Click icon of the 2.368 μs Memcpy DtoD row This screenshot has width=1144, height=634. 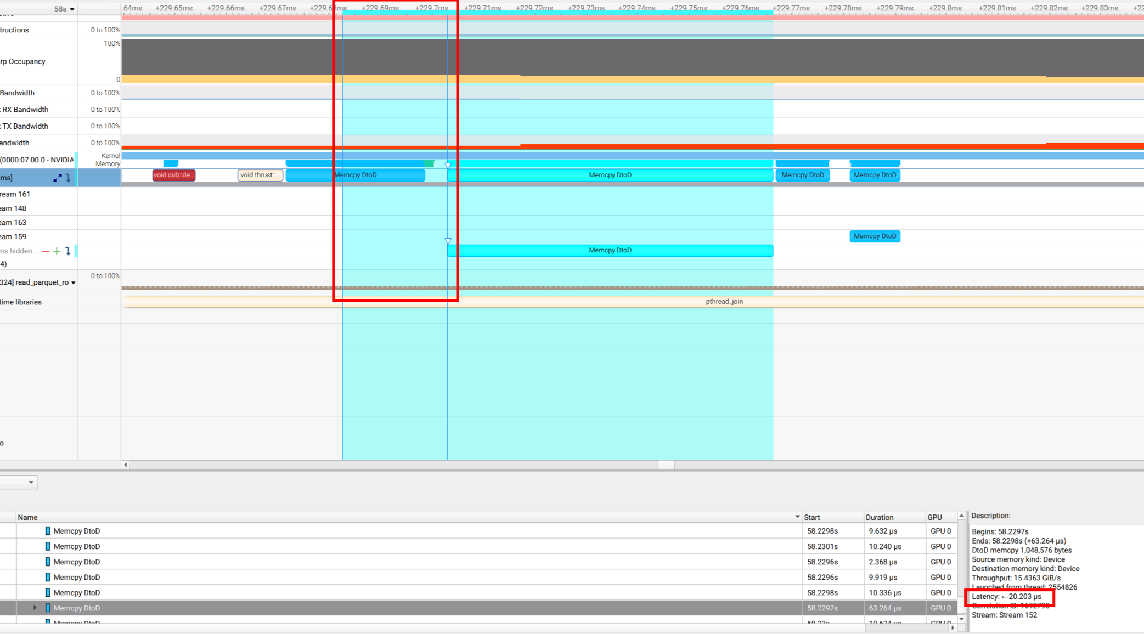48,562
